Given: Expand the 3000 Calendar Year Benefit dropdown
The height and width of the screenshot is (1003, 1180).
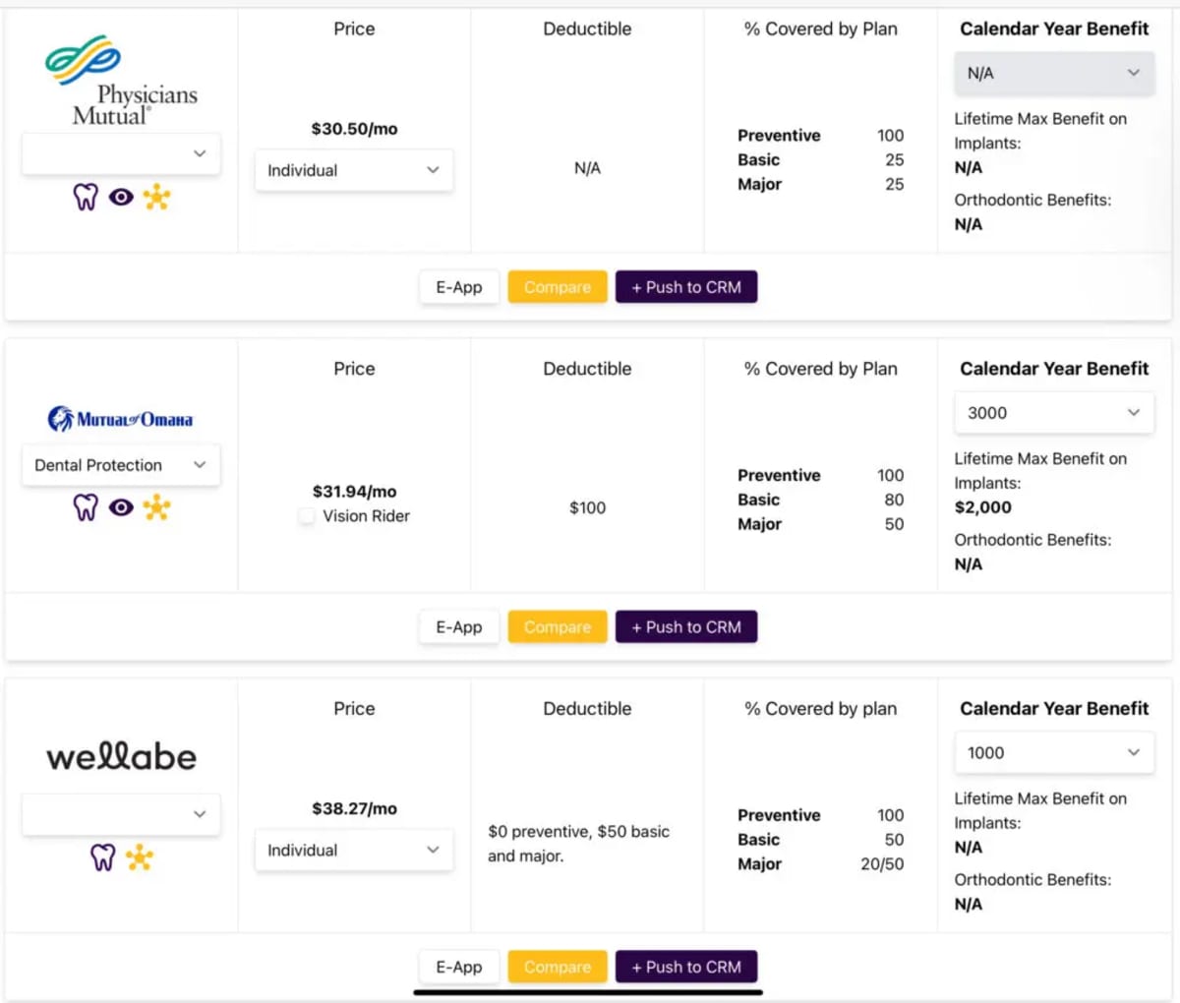Looking at the screenshot, I should (1054, 413).
